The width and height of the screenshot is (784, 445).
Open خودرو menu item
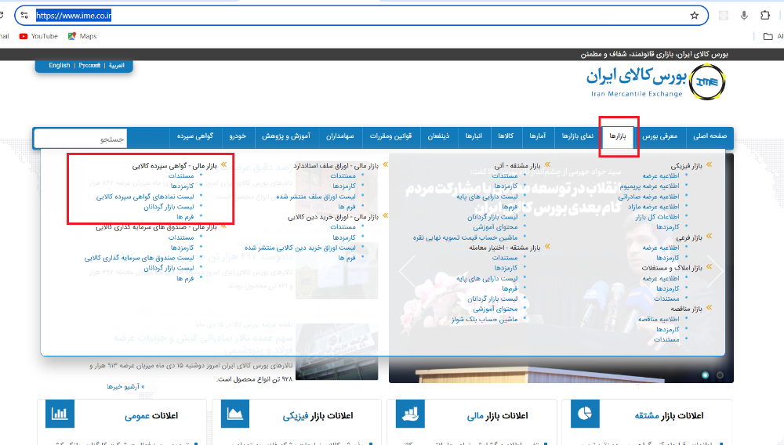tap(238, 136)
